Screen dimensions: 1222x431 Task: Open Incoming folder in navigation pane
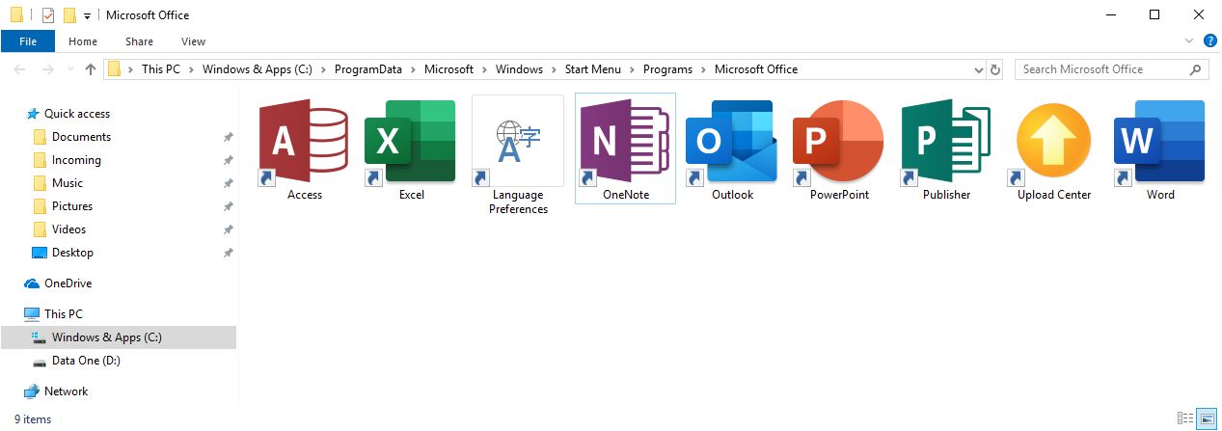pyautogui.click(x=76, y=160)
